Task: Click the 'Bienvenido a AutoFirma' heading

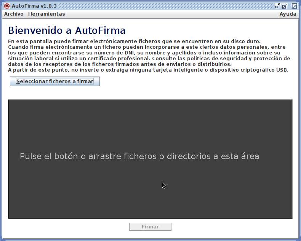Action: click(67, 30)
